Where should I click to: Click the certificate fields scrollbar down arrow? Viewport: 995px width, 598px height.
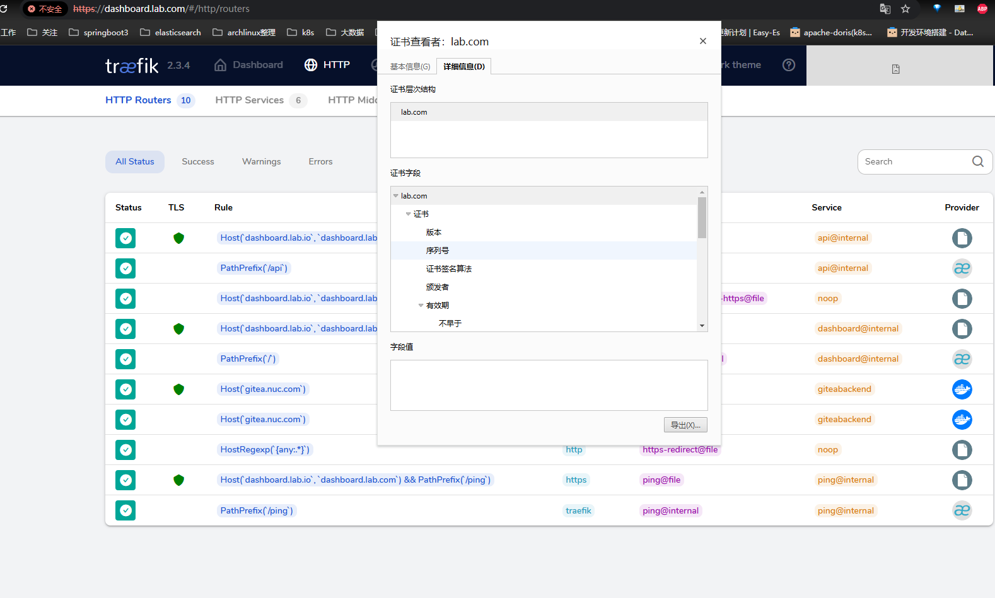pyautogui.click(x=702, y=326)
